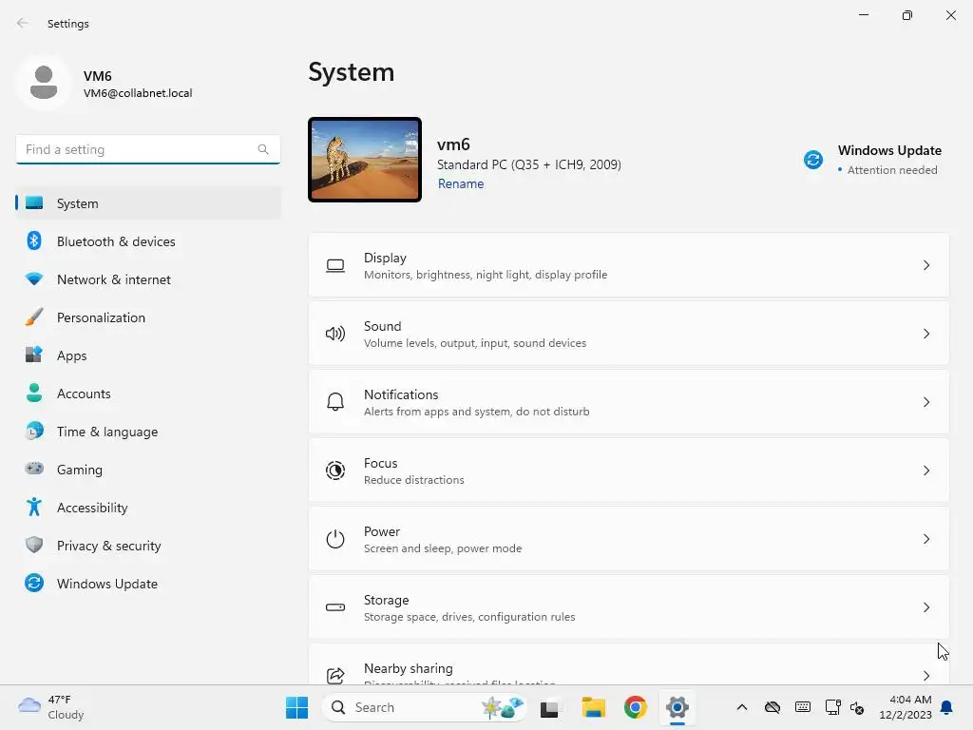Go to Network & internet category
Viewport: 973px width, 730px height.
(147, 279)
